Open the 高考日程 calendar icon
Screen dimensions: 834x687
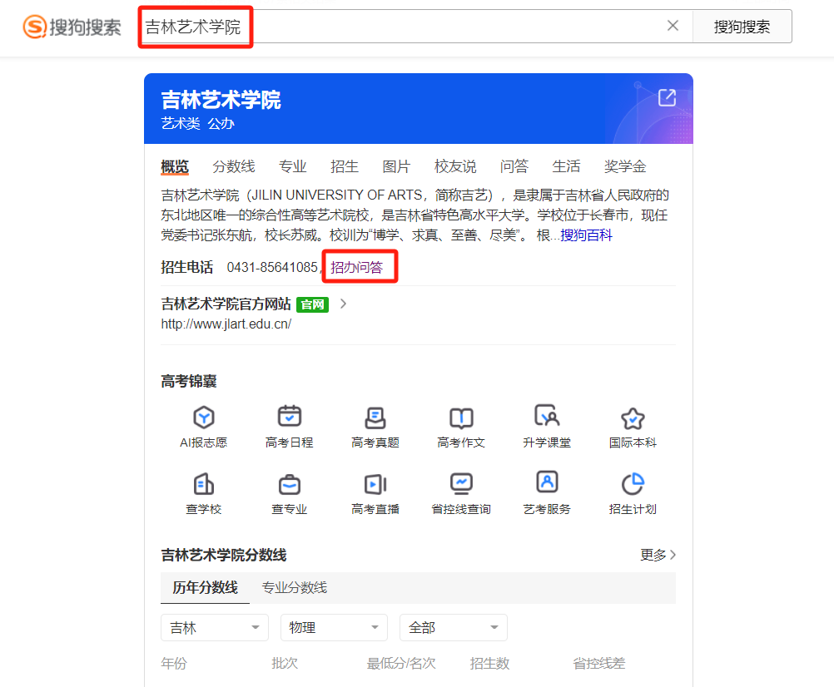click(290, 416)
